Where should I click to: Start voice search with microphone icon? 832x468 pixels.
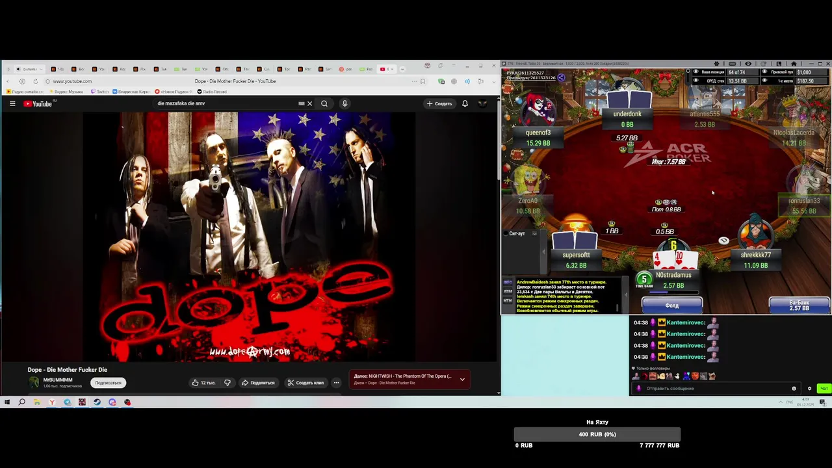click(344, 103)
